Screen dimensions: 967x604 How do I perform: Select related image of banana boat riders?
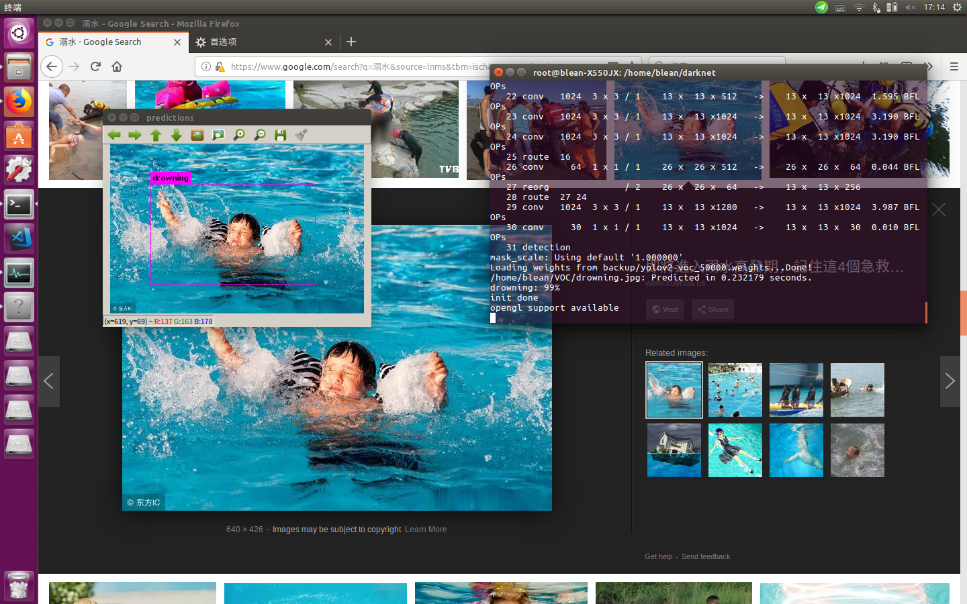(x=796, y=390)
